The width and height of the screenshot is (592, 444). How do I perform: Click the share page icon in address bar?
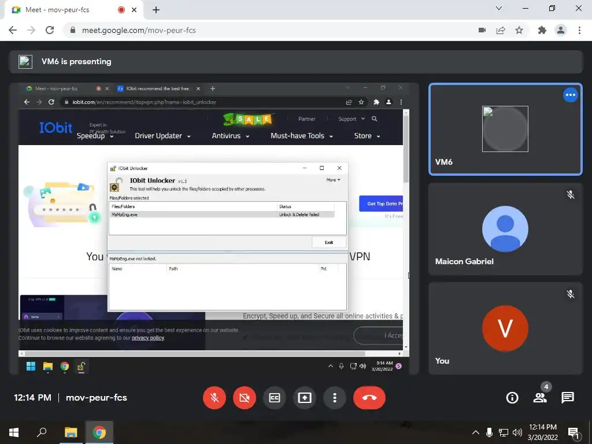[501, 30]
